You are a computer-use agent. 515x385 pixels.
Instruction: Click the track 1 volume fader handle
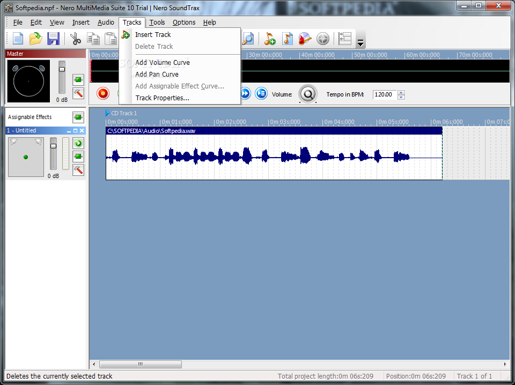[53, 146]
